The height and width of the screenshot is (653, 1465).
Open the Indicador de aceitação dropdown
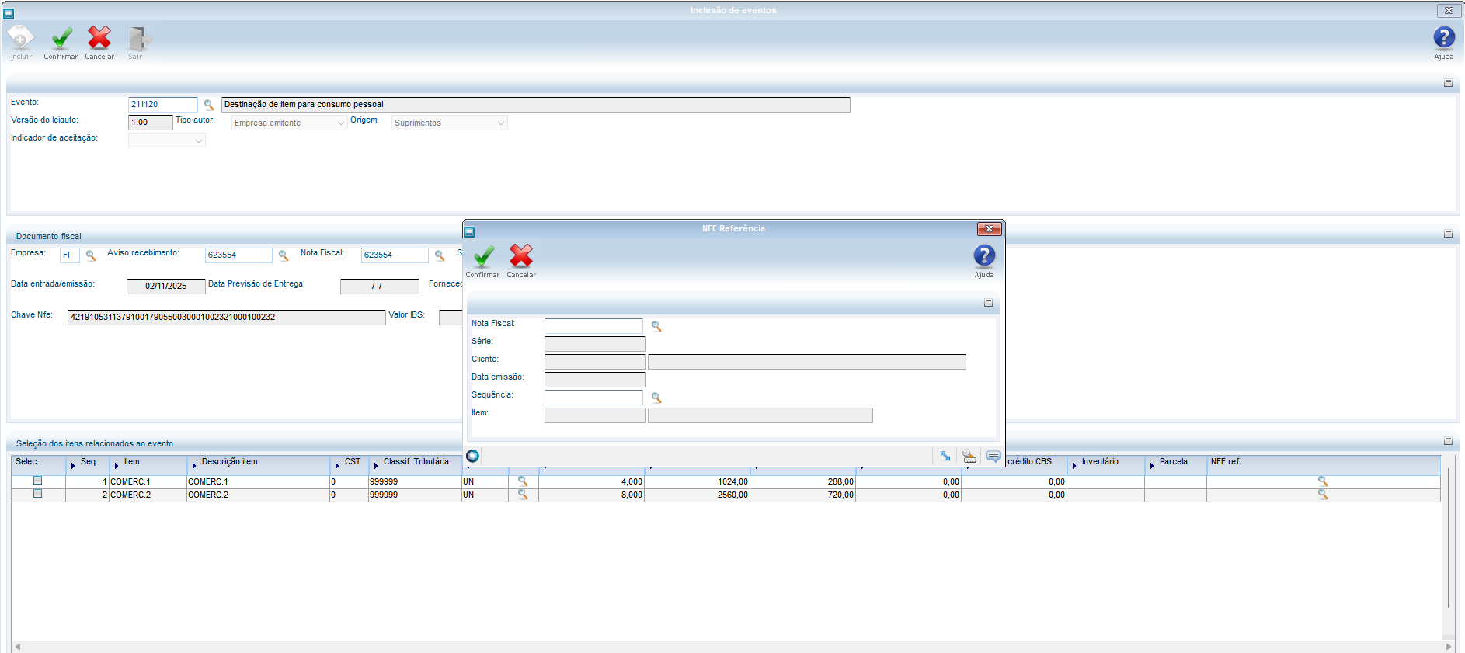[x=167, y=141]
